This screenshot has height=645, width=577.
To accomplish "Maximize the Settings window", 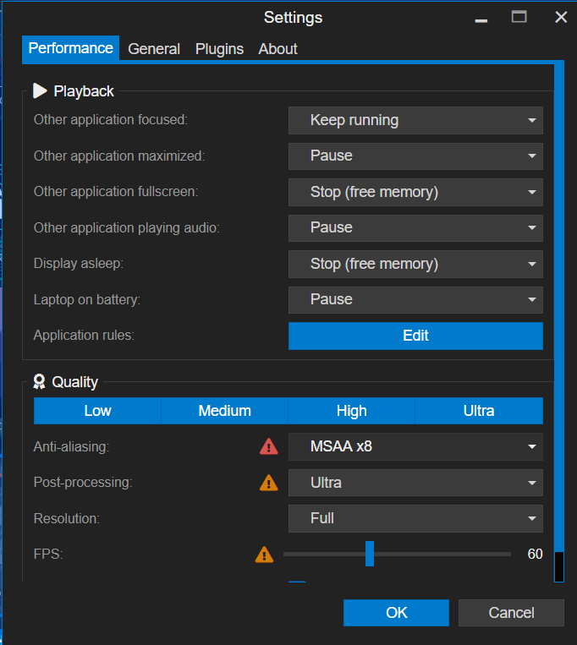I will 519,17.
